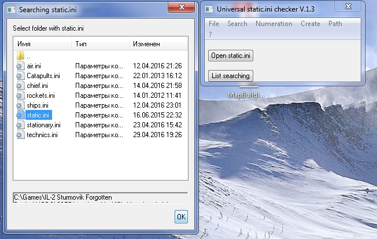
Task: Click the date 12.04.2016 21:26
Action: [x=157, y=66]
